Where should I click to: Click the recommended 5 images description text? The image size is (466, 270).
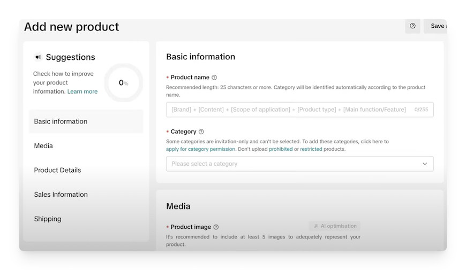coord(263,241)
